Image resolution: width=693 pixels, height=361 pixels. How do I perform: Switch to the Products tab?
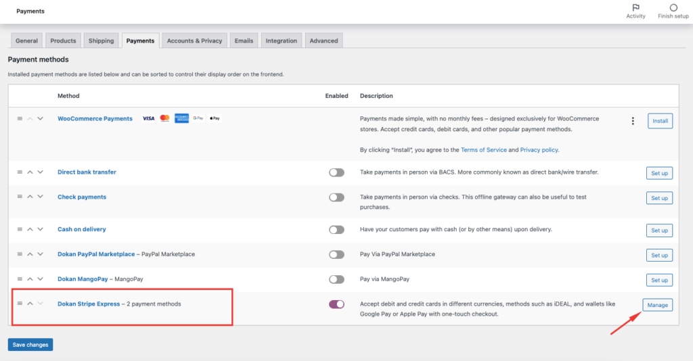63,41
